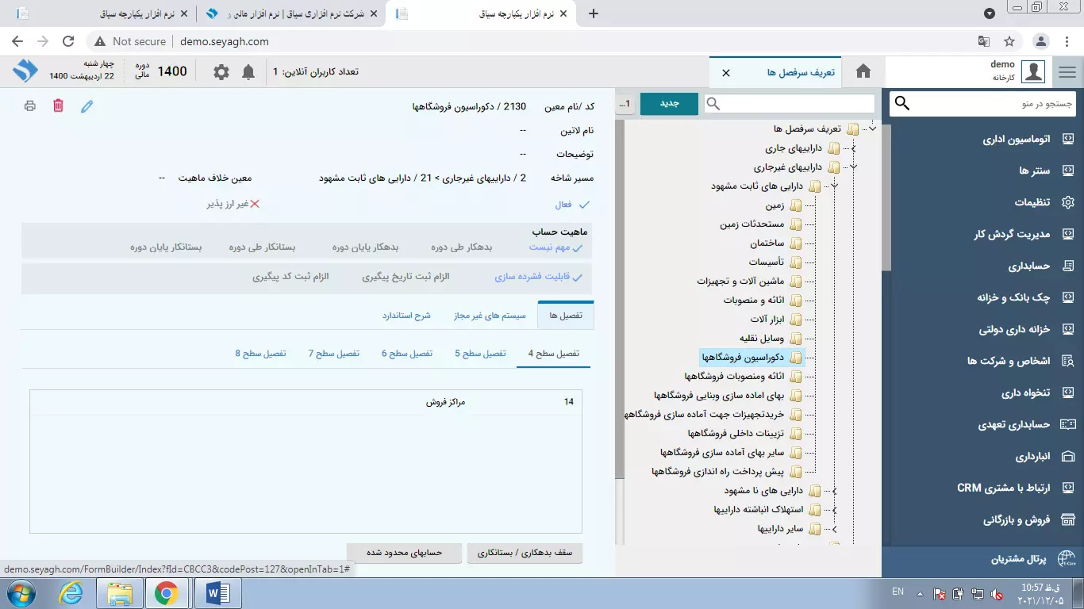Open the settings gear in header
This screenshot has height=609, width=1084.
pyautogui.click(x=221, y=72)
